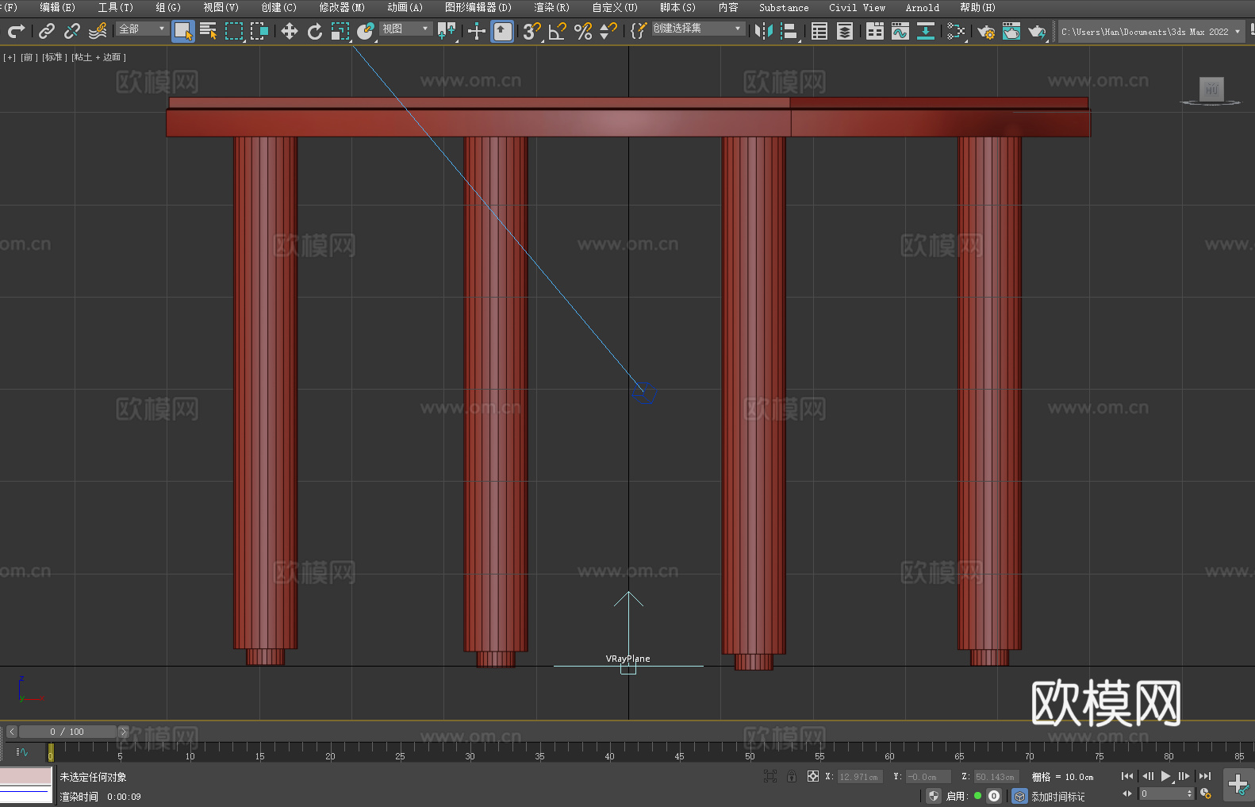Toggle the Angle Snap button
This screenshot has height=807, width=1255.
pos(558,31)
